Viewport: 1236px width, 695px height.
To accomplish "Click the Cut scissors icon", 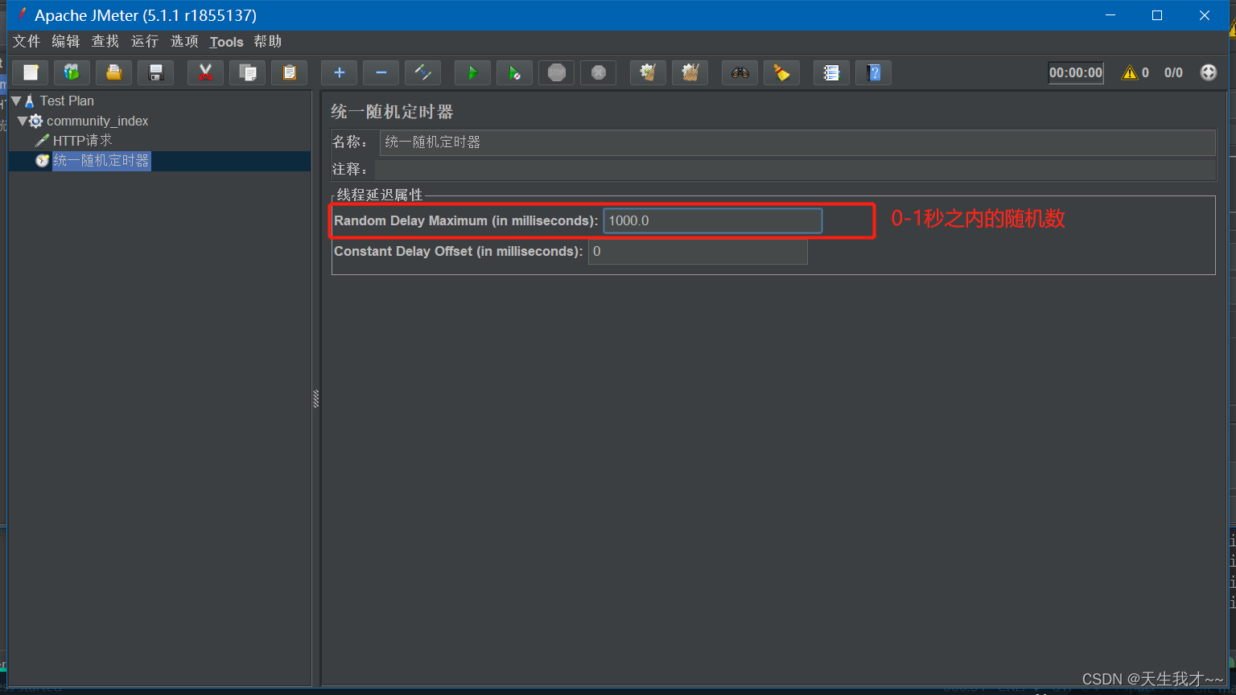I will pyautogui.click(x=205, y=73).
